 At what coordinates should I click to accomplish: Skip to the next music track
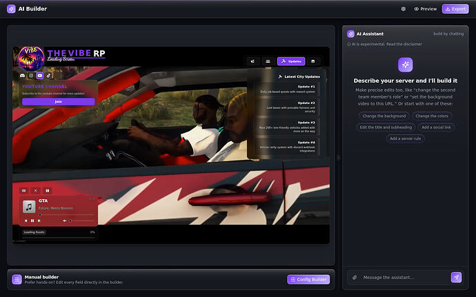click(39, 221)
